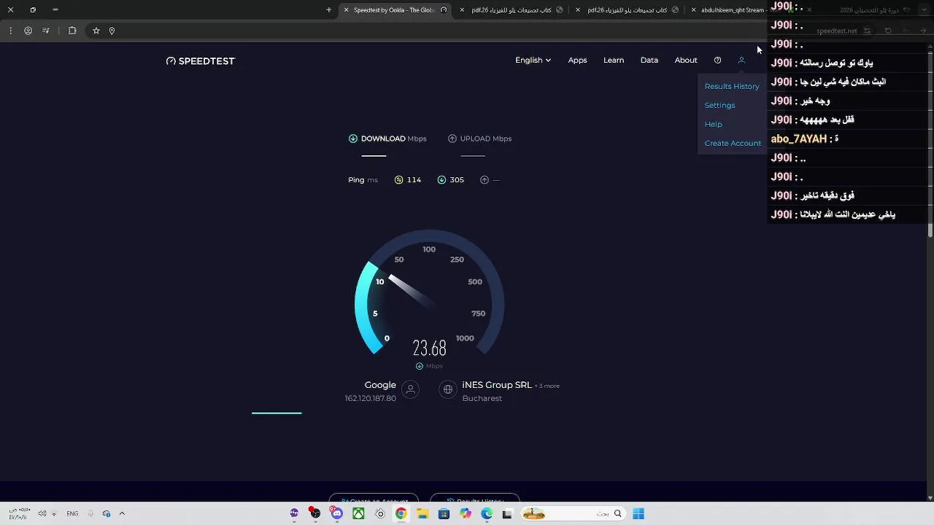This screenshot has height=525, width=934.
Task: Click the volume icon in the system tray
Action: click(42, 514)
